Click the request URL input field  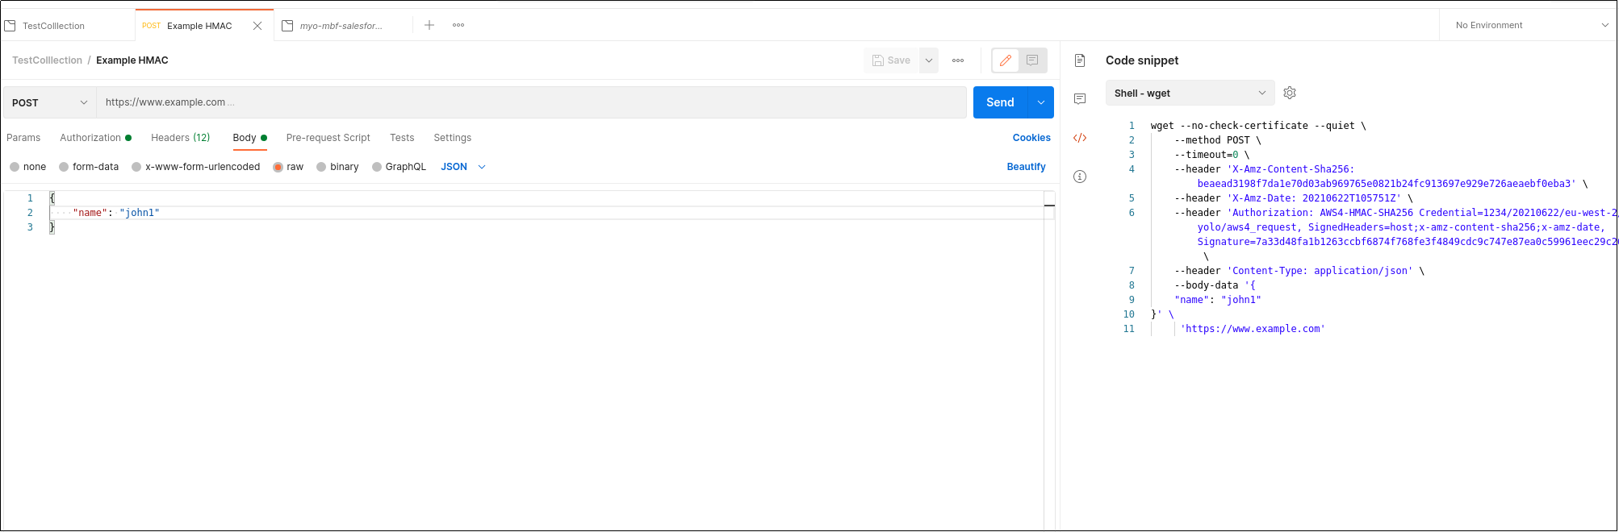[531, 102]
